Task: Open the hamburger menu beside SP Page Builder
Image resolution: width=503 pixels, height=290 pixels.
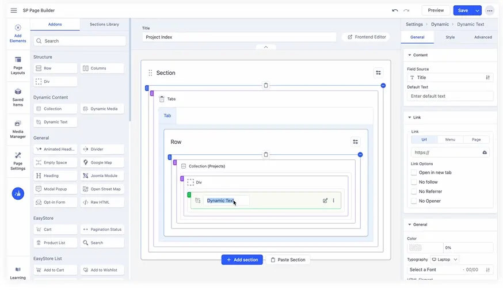Action: (14, 10)
